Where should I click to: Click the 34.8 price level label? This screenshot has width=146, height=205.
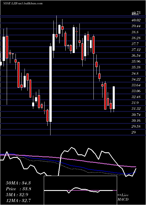click(x=135, y=73)
